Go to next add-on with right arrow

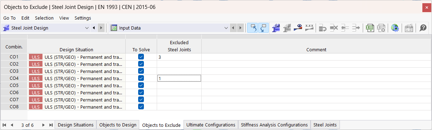tap(101, 28)
